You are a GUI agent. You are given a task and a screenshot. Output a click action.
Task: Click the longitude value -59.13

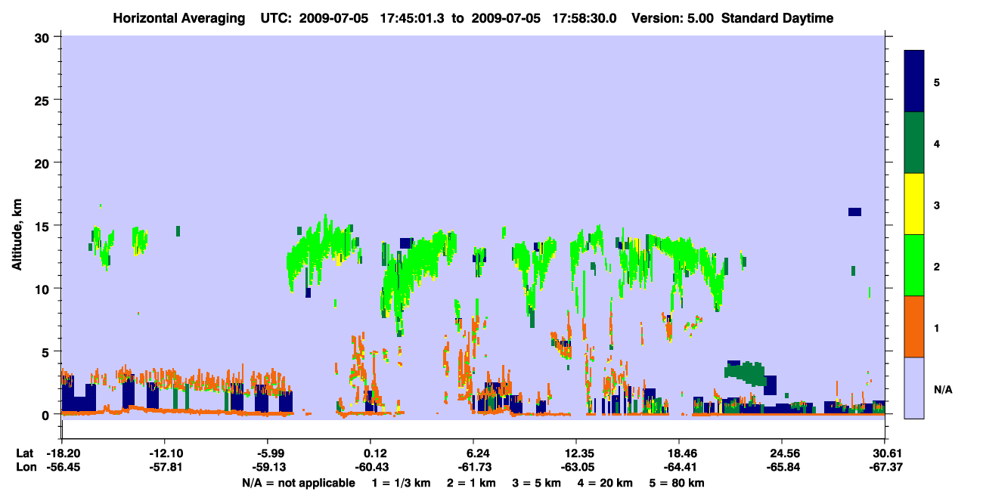(x=268, y=467)
